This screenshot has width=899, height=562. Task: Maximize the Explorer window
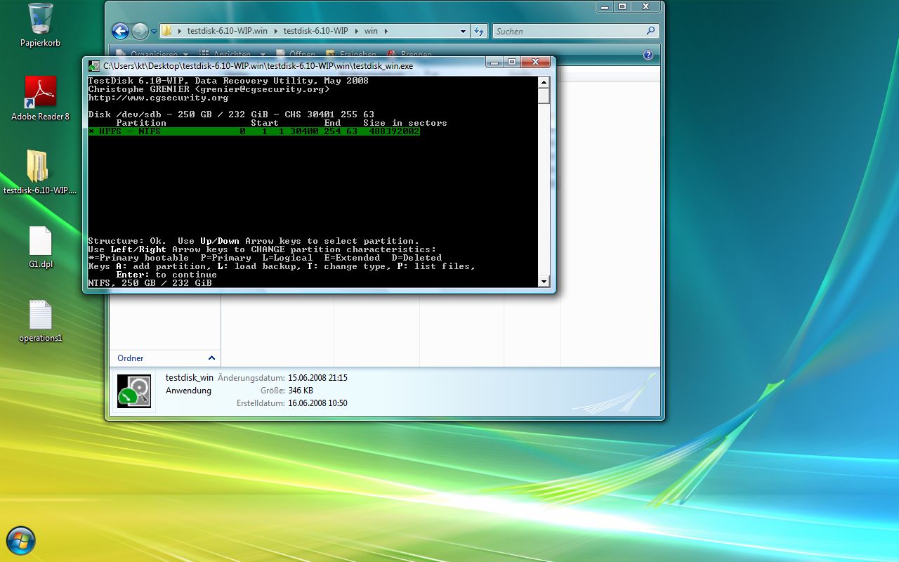point(622,6)
